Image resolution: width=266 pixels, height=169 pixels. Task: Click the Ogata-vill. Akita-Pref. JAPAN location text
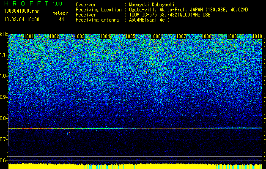(189, 10)
